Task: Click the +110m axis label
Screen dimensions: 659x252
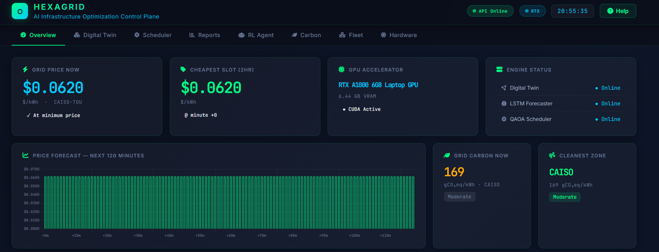Action: [x=385, y=235]
